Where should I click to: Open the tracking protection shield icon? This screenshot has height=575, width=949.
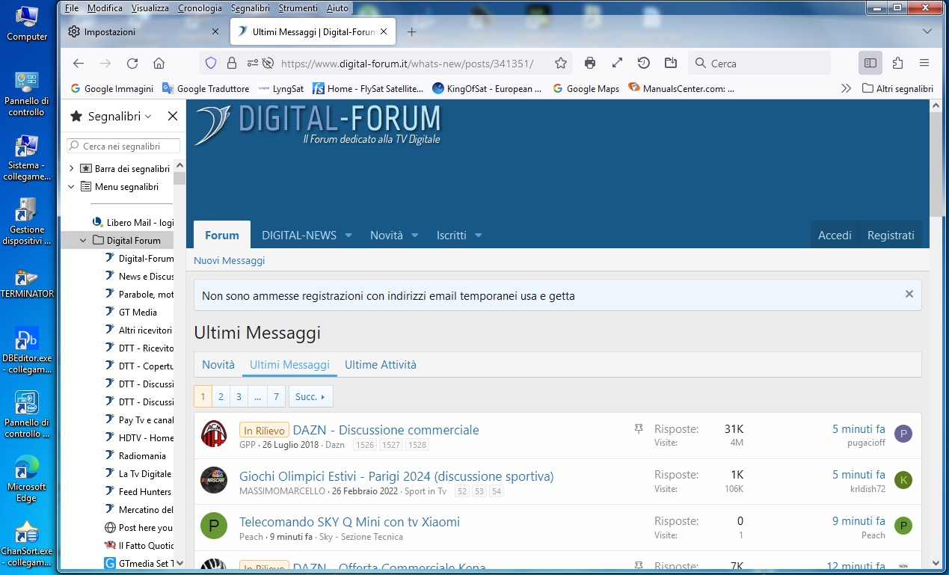[x=211, y=64]
